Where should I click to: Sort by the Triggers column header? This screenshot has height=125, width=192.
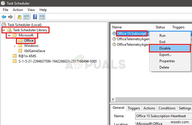click(181, 27)
